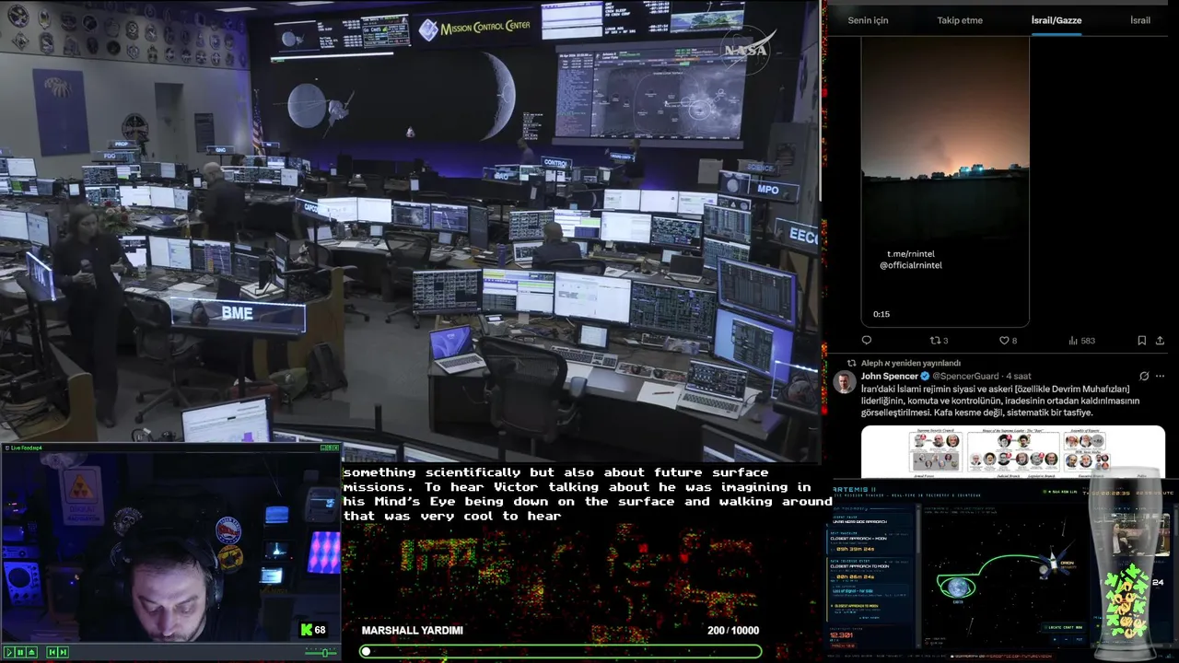Viewport: 1179px width, 663px height.
Task: Reply to the rnintel video post
Action: pyautogui.click(x=867, y=340)
